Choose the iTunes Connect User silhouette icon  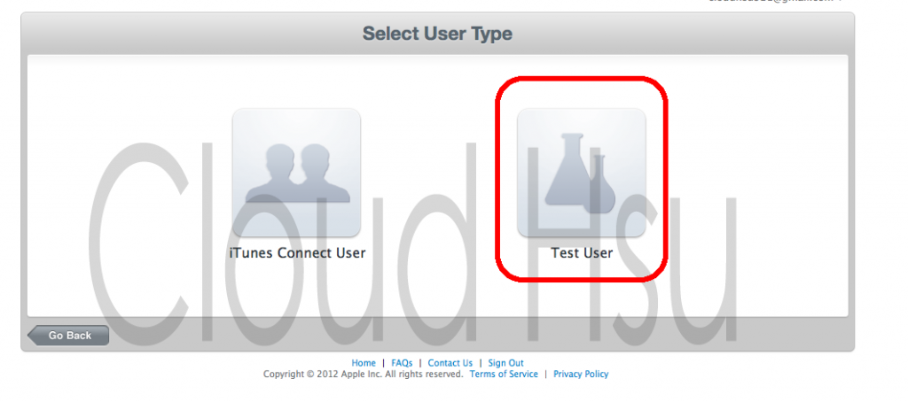point(296,173)
